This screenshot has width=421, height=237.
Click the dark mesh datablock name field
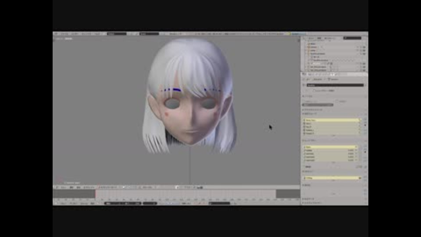pos(335,85)
